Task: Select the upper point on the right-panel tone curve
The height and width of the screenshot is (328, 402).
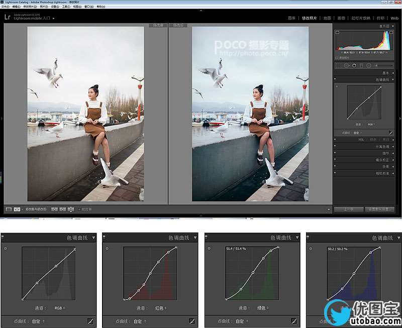Action: [x=369, y=97]
